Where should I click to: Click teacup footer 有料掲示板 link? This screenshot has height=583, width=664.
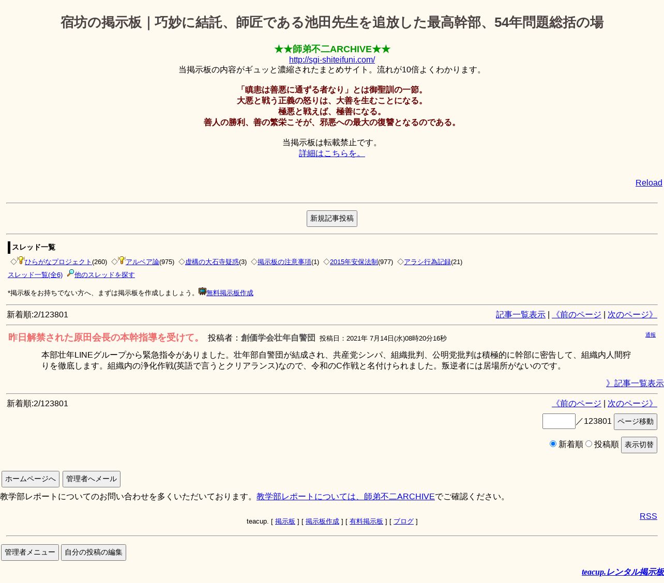366,521
